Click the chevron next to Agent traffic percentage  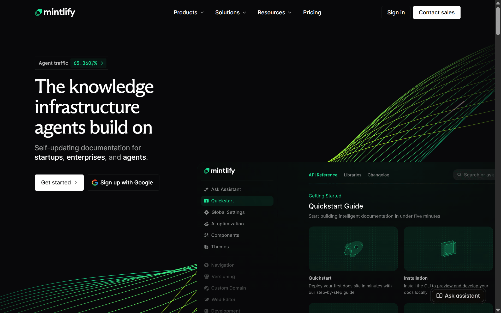[102, 63]
